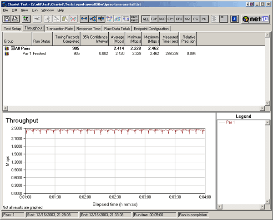The image size is (273, 220).
Task: Switch to the Response Time tab
Action: [x=88, y=28]
